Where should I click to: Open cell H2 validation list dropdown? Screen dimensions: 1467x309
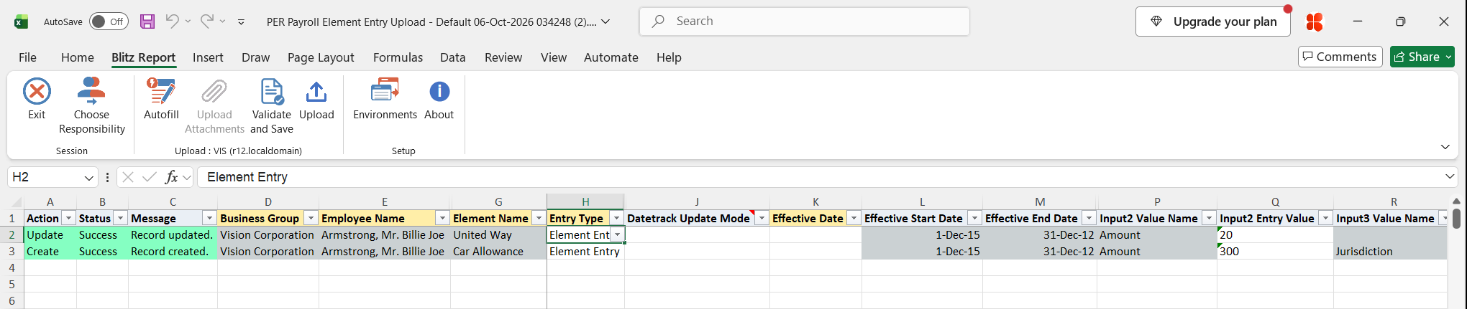(x=617, y=234)
